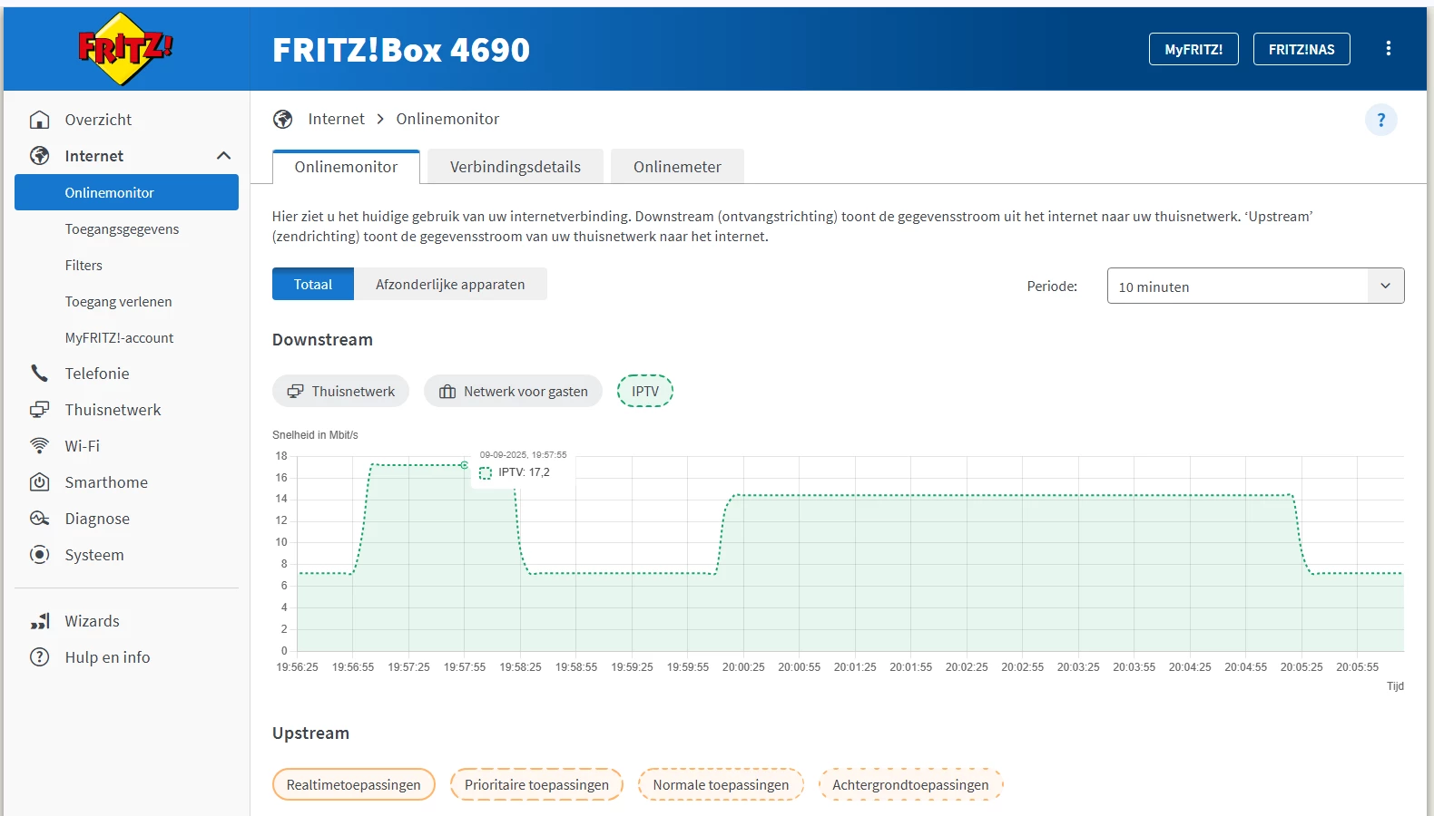Viewport: 1434px width, 816px height.
Task: Select the Totaal view
Action: coord(313,284)
